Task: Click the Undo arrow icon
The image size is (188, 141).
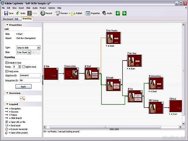Action: click(18, 13)
